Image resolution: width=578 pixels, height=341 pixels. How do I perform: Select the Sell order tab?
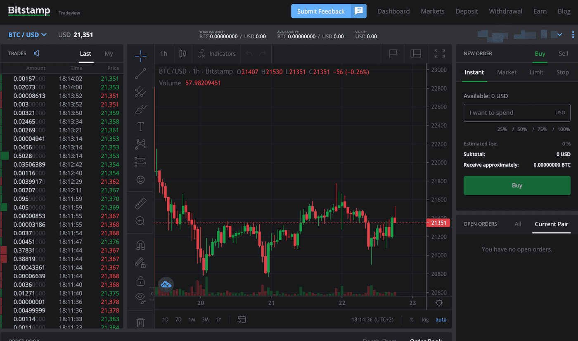click(x=563, y=54)
